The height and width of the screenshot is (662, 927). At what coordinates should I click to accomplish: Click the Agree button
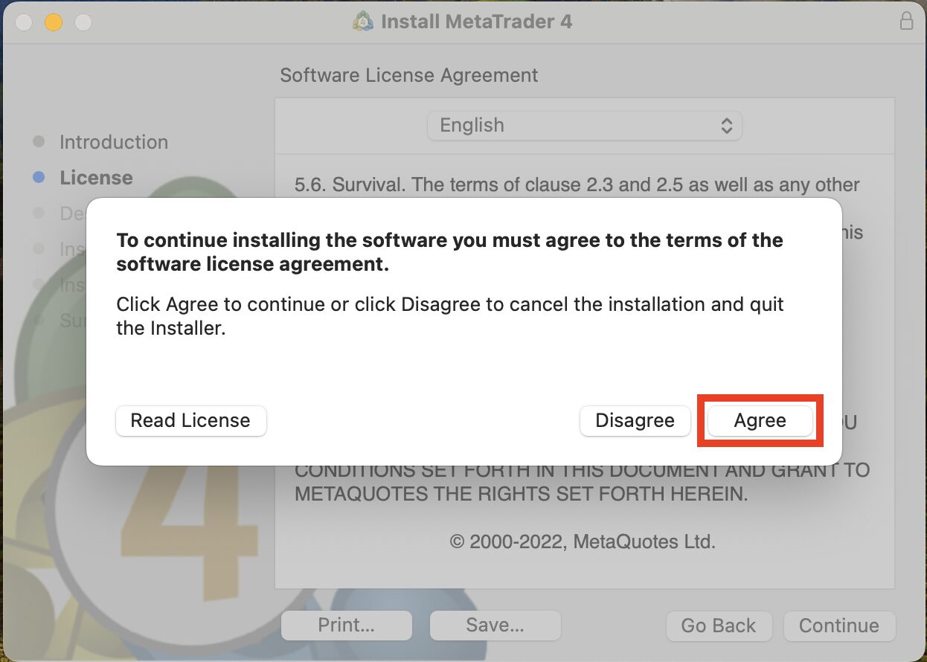click(x=760, y=420)
